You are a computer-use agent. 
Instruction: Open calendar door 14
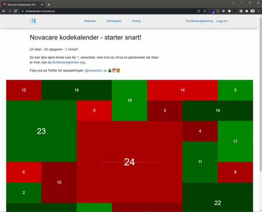tap(183, 90)
